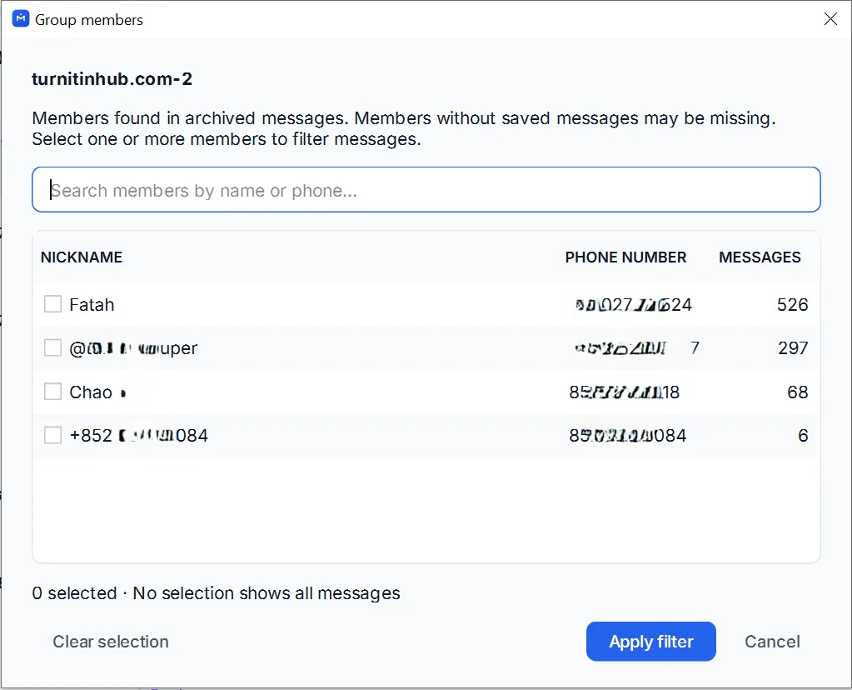Click Apply filter button
This screenshot has width=852, height=690.
651,642
